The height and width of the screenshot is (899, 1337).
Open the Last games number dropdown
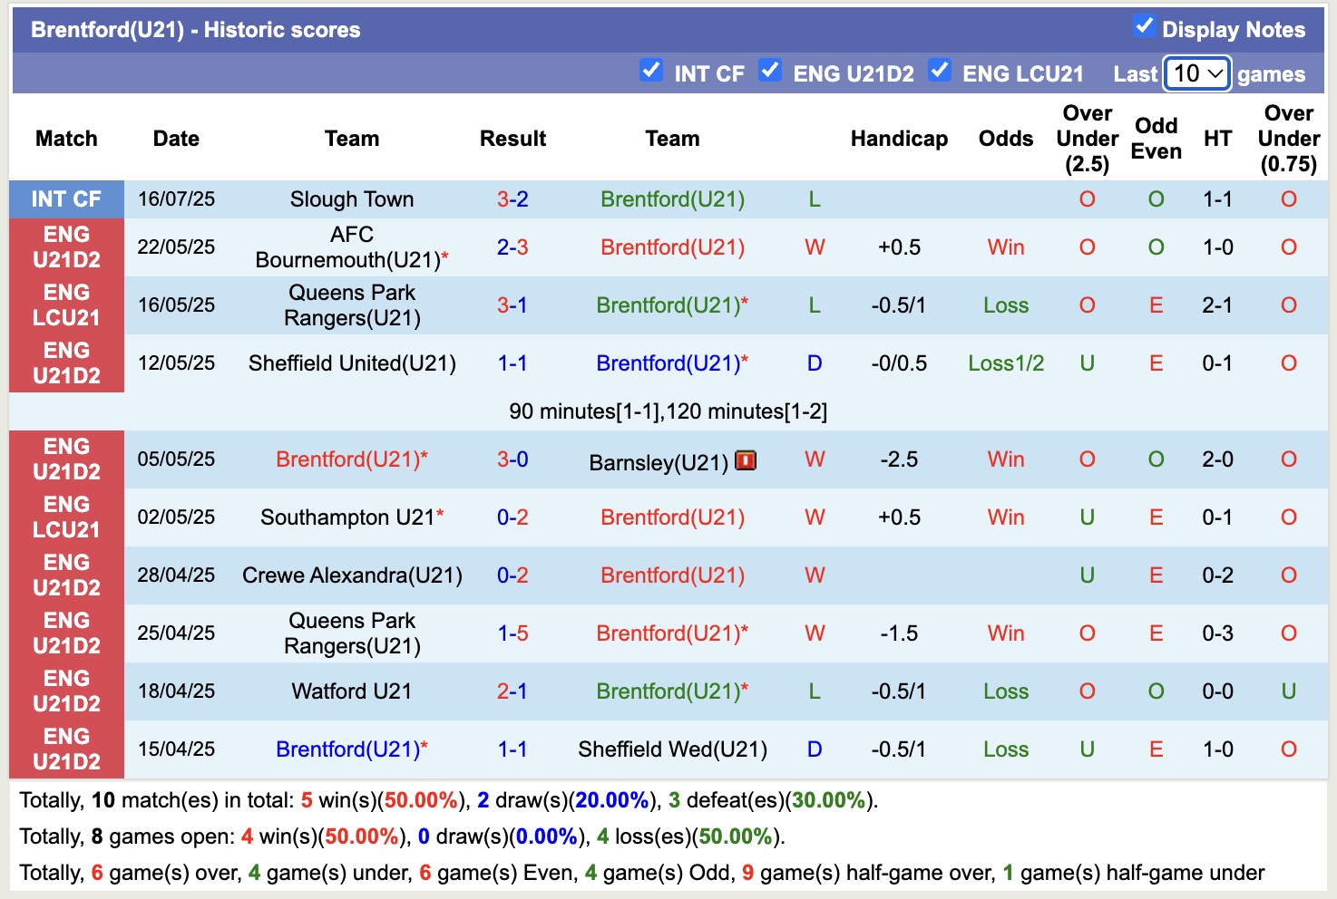[1195, 72]
